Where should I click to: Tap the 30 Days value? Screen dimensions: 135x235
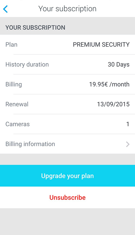(119, 65)
